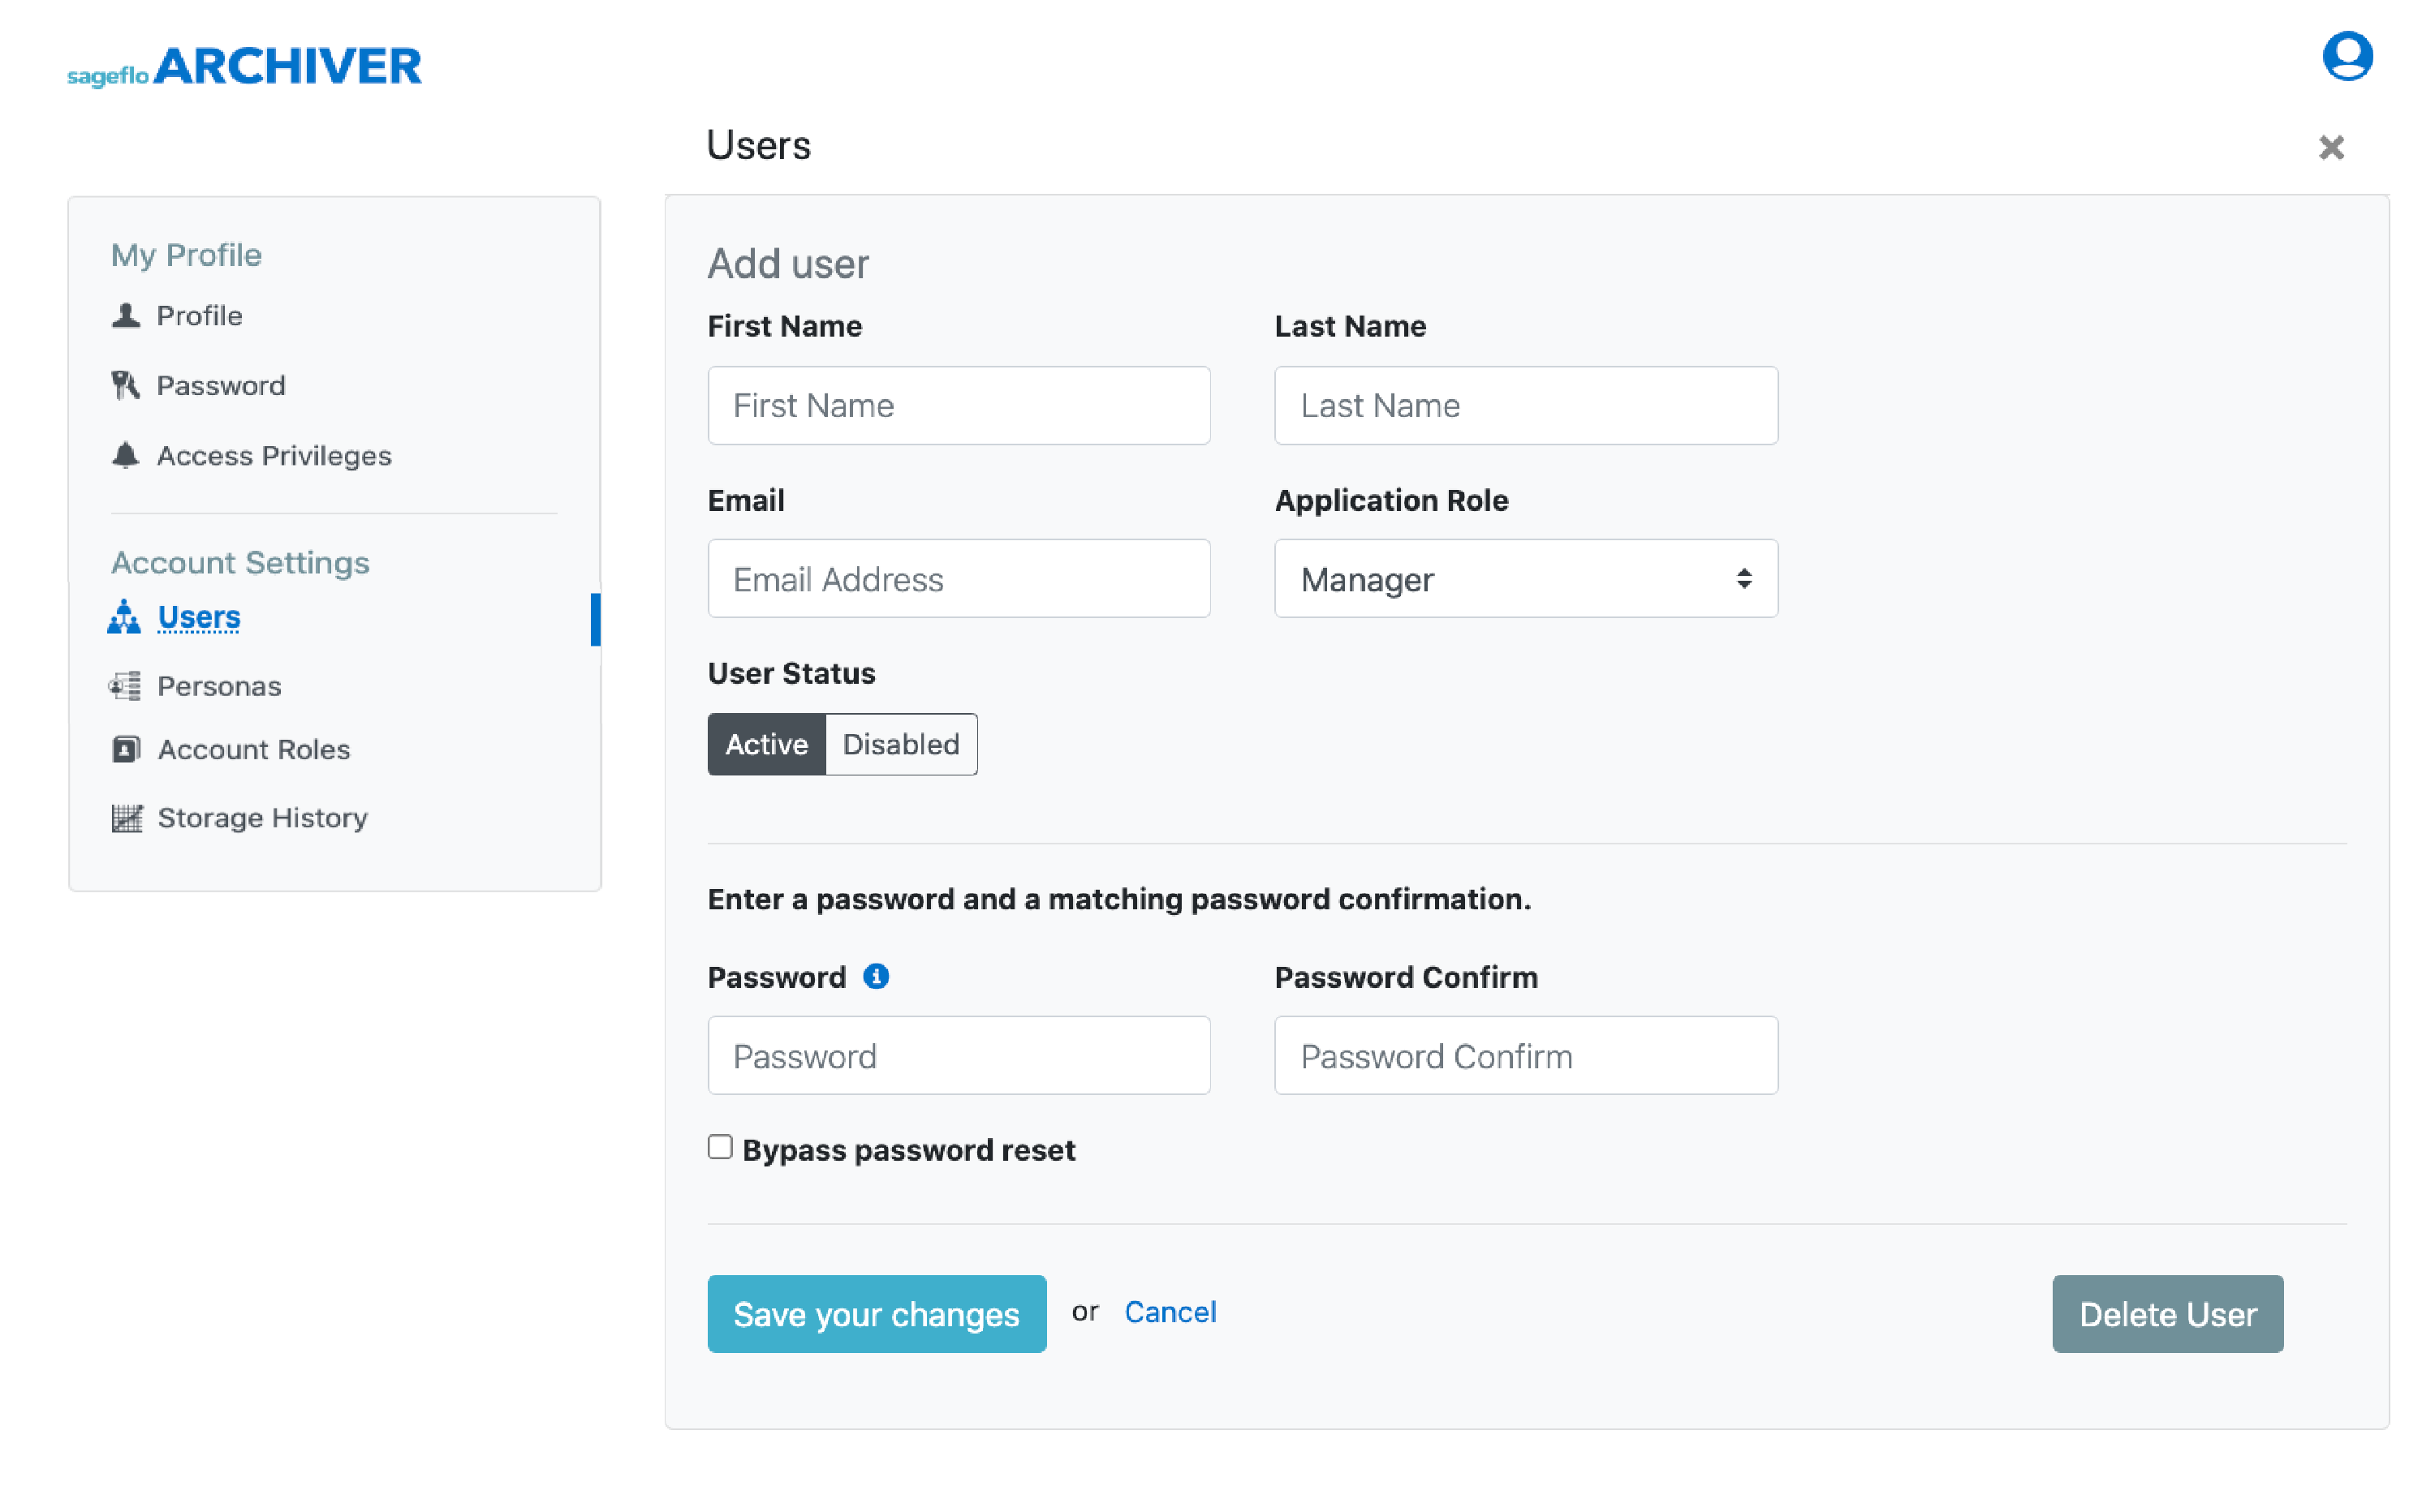Set user status to Disabled
2435x1512 pixels.
pyautogui.click(x=902, y=745)
